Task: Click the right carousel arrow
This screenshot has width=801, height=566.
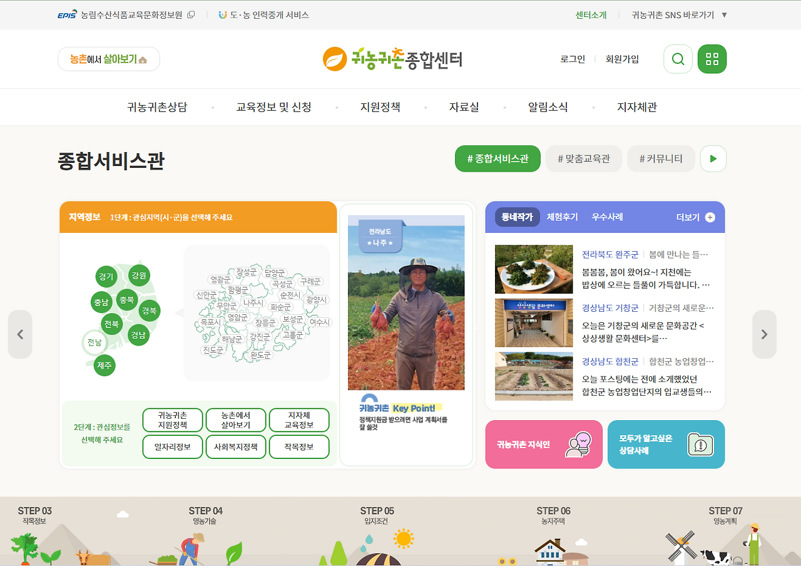Action: pyautogui.click(x=764, y=334)
